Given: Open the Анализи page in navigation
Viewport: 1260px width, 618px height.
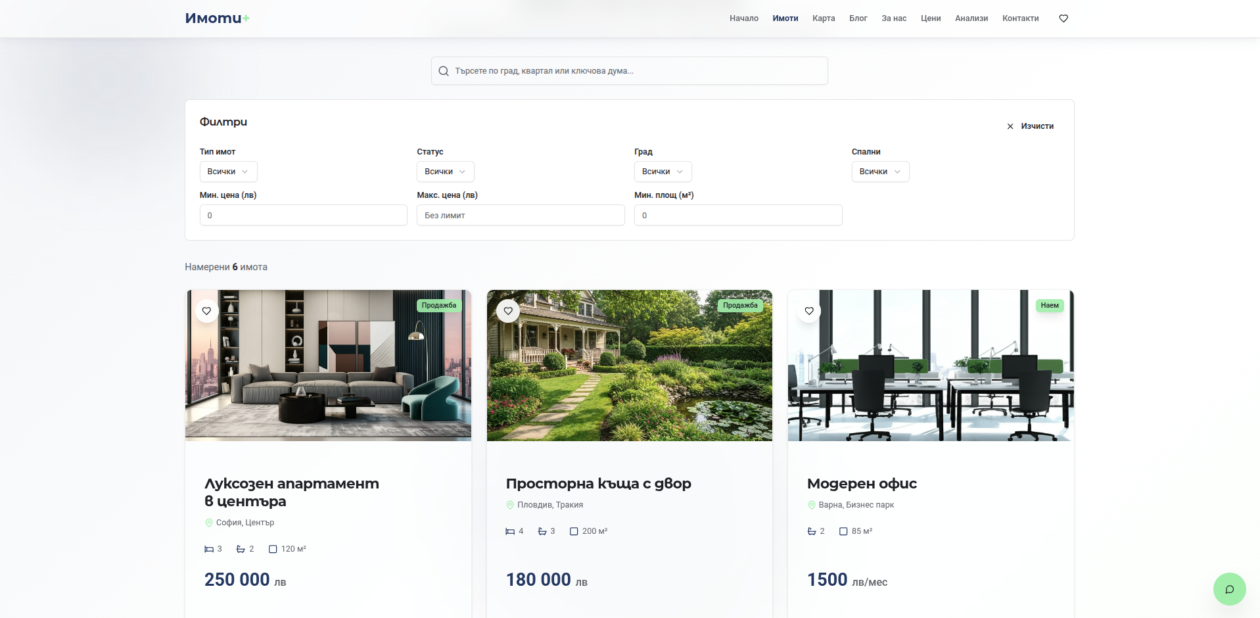Looking at the screenshot, I should [x=971, y=18].
